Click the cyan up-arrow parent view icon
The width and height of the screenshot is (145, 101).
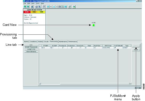click(x=54, y=6)
